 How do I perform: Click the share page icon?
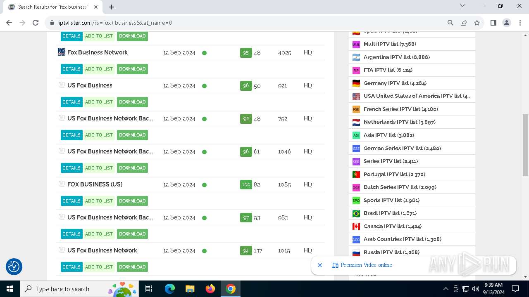[464, 23]
